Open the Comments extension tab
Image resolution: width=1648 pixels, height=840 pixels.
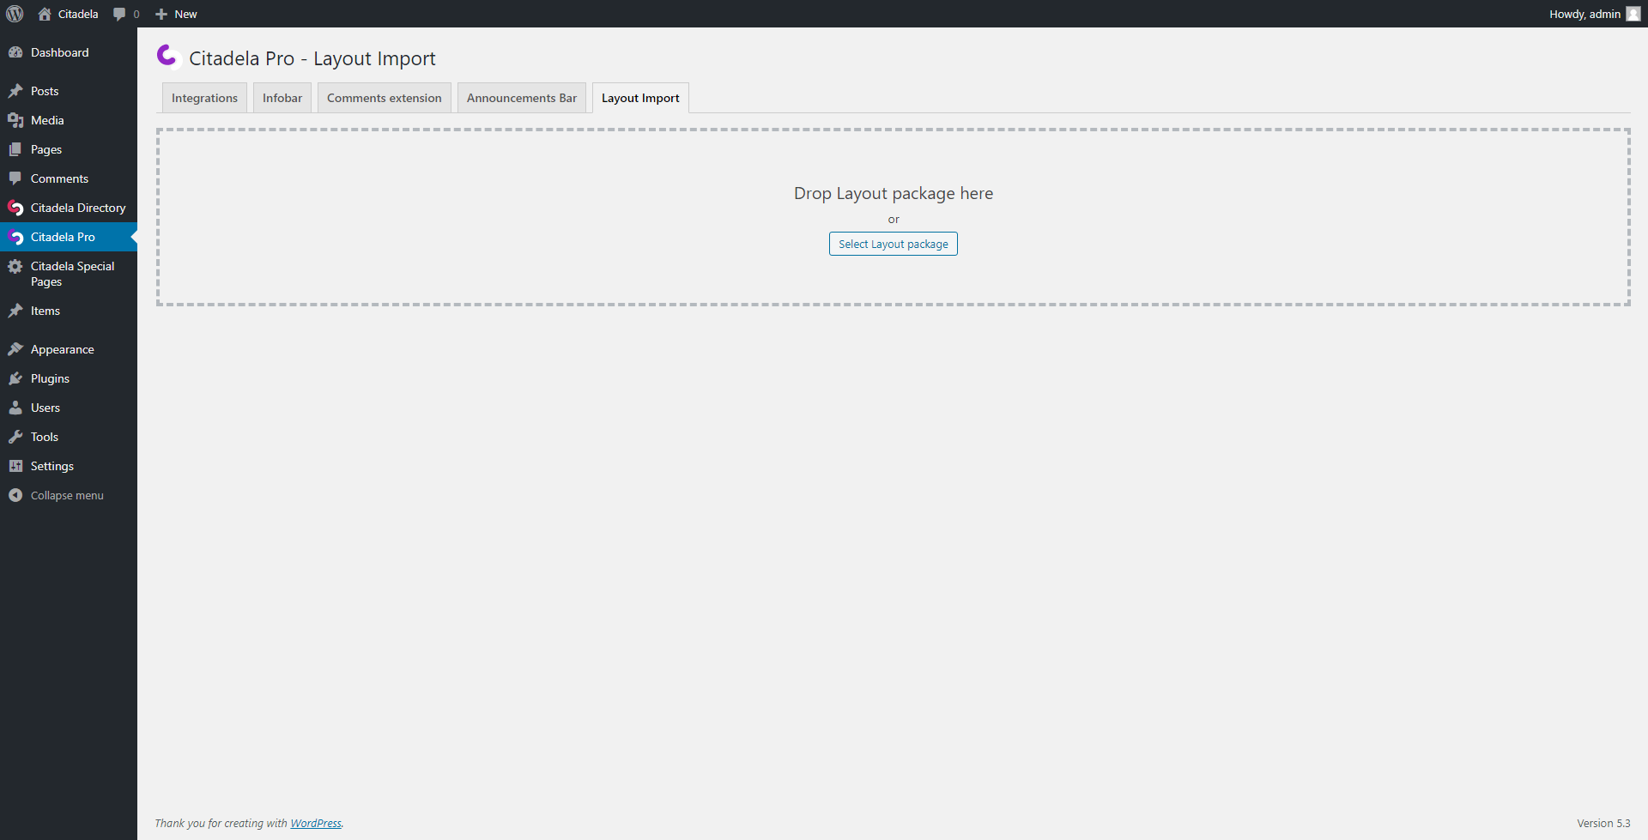tap(385, 98)
